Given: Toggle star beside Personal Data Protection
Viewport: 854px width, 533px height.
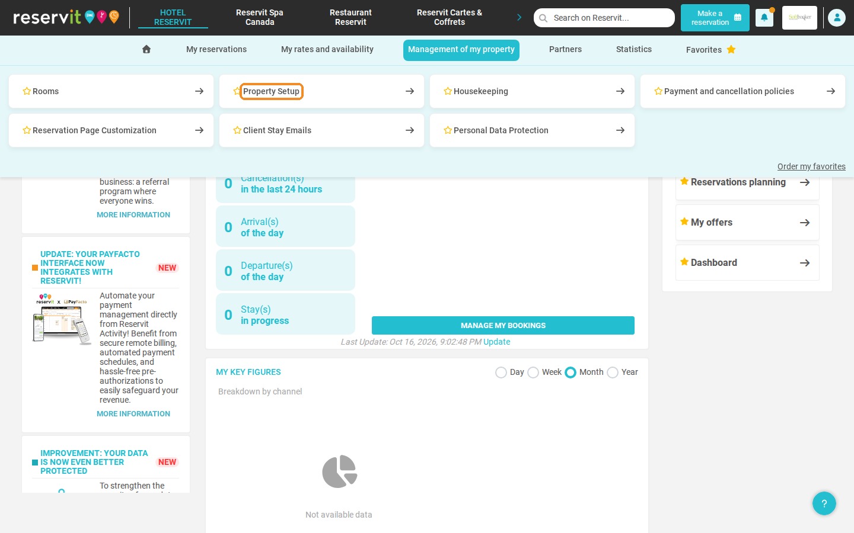Looking at the screenshot, I should point(448,130).
